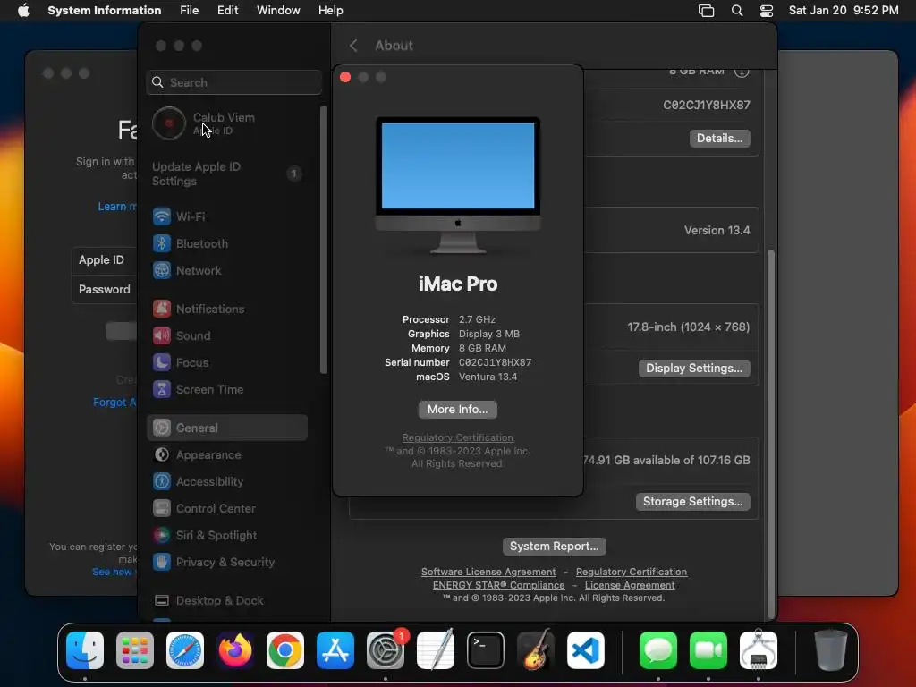
Task: Select General in the settings sidebar
Action: click(226, 428)
